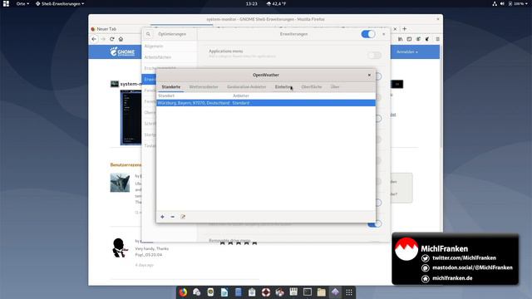Reload the Firefox page

point(111,39)
